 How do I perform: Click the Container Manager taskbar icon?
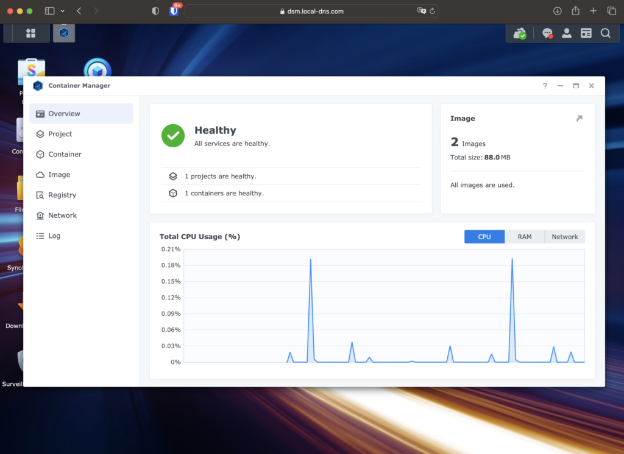tap(64, 33)
